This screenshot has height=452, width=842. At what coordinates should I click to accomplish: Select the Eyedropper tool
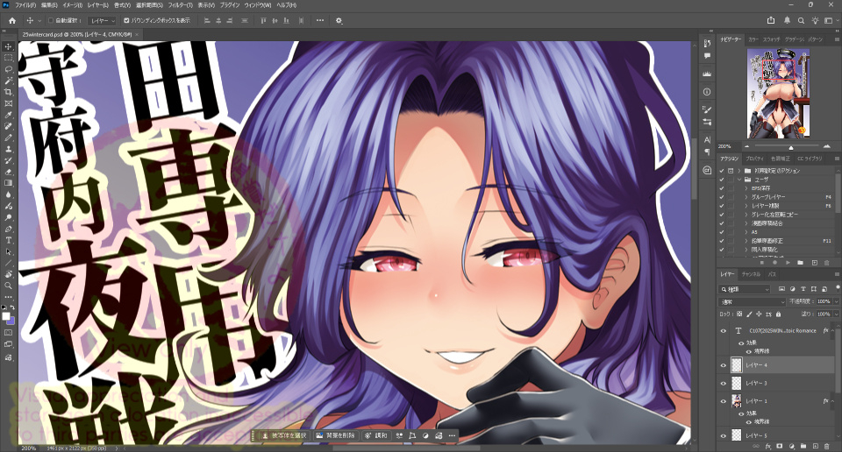tap(9, 115)
